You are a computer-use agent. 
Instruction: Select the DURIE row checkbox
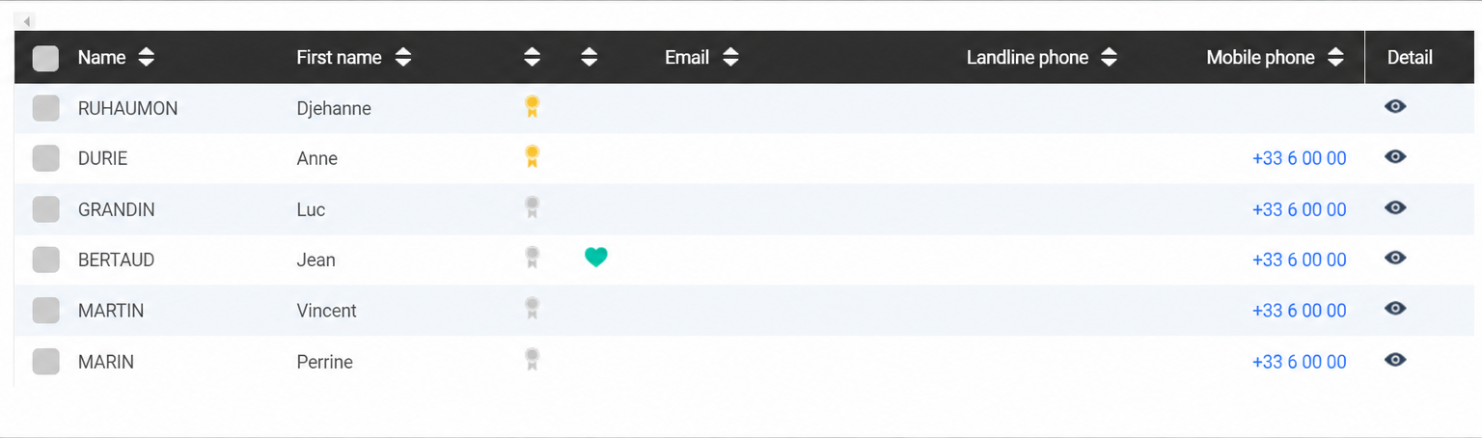pos(45,158)
